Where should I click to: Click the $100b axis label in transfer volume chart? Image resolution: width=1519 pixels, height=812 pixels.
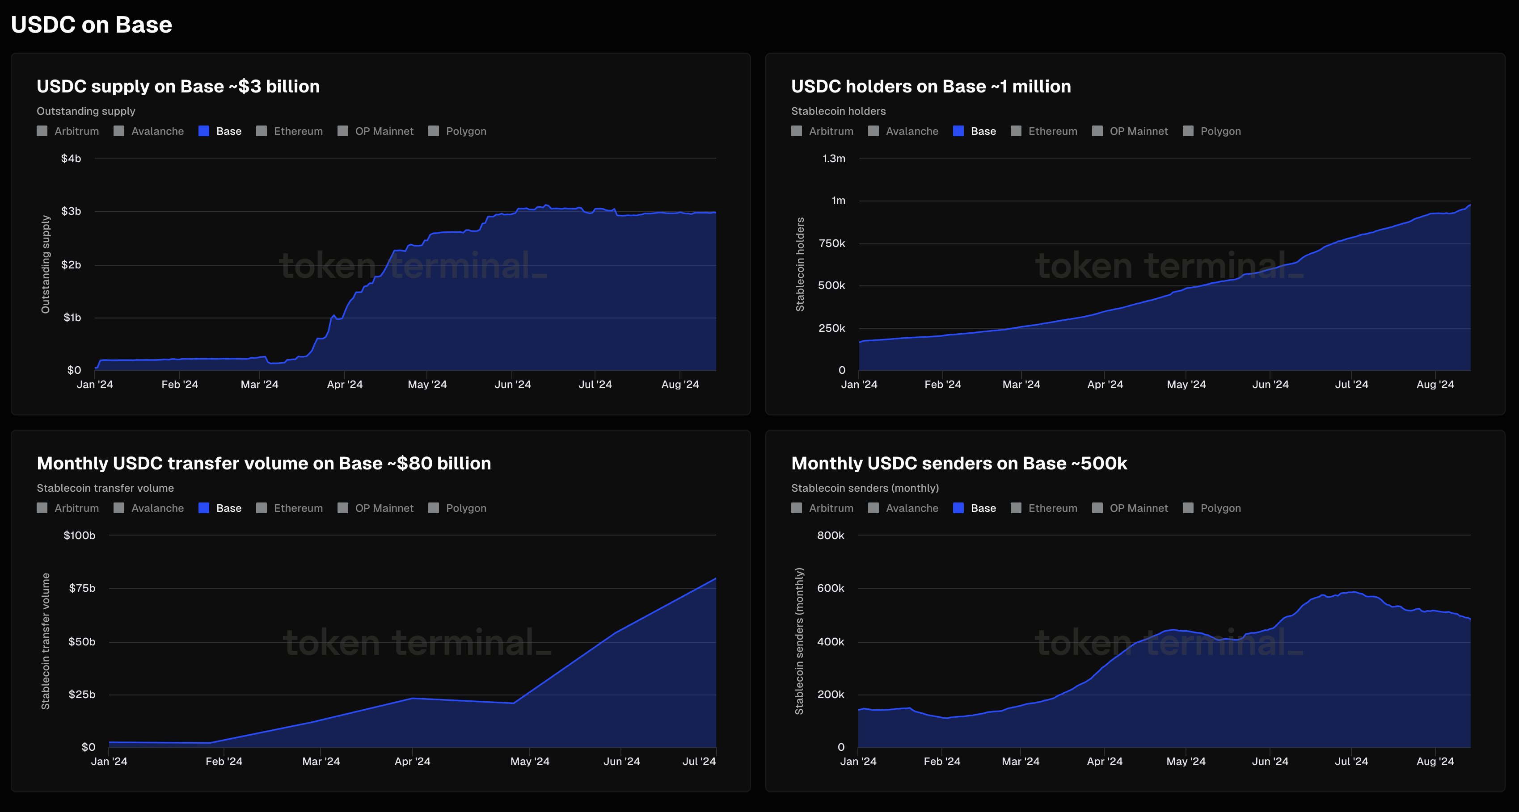(80, 536)
